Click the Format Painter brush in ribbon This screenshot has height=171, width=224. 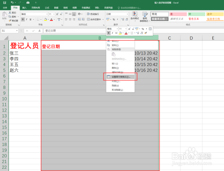click(x=13, y=21)
